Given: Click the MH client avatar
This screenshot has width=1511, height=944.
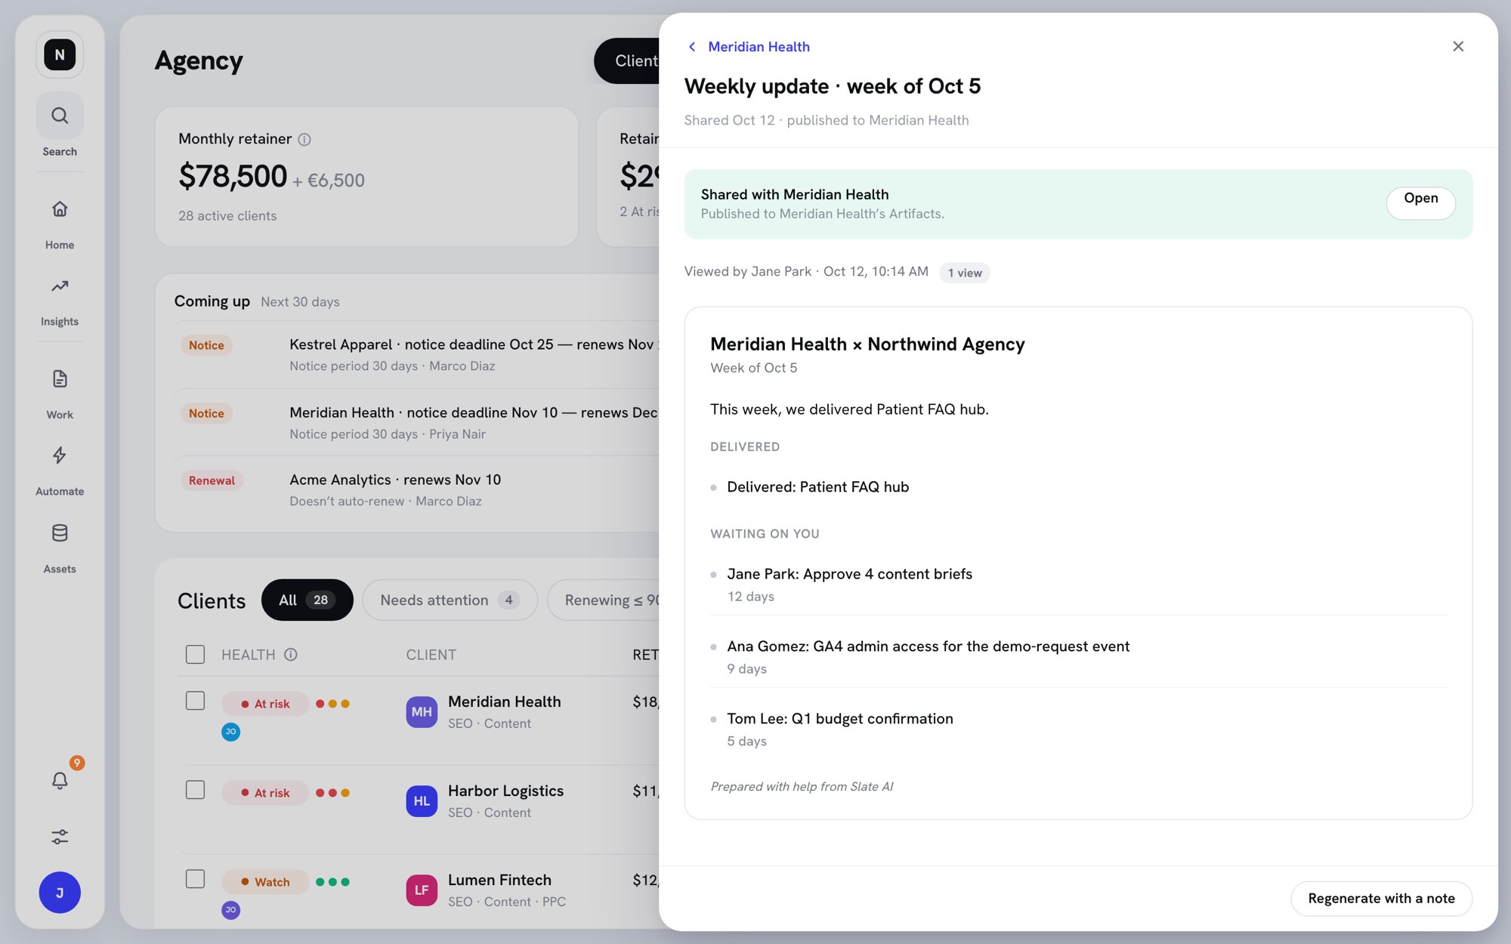Looking at the screenshot, I should click(422, 711).
